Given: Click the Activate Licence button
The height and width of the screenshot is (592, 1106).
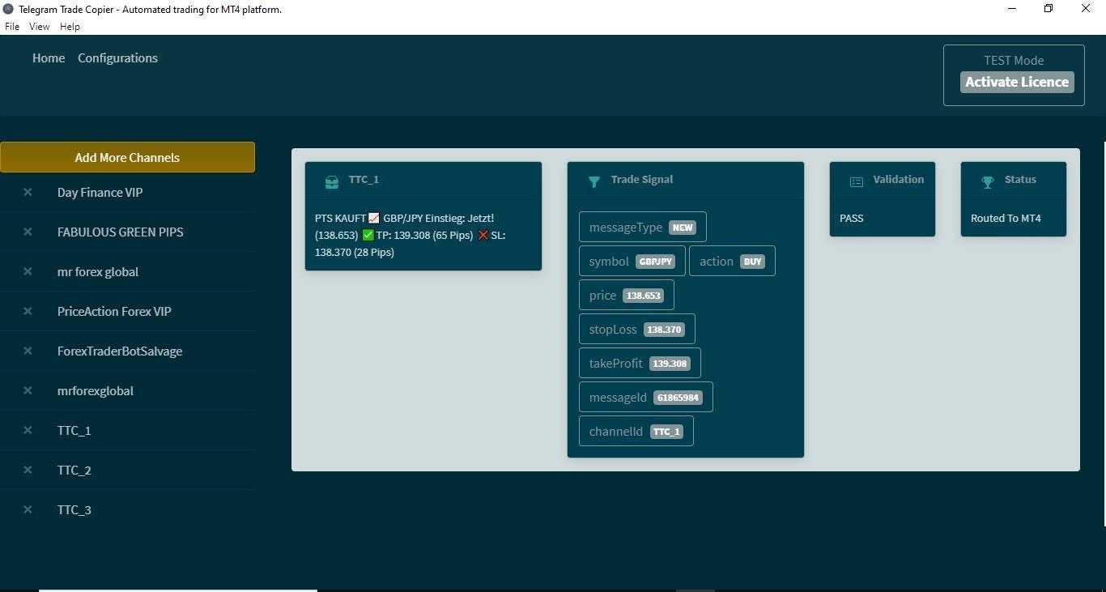Looking at the screenshot, I should click(1016, 82).
